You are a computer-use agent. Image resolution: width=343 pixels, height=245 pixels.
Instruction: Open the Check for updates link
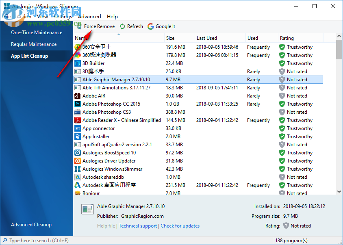[180, 225]
